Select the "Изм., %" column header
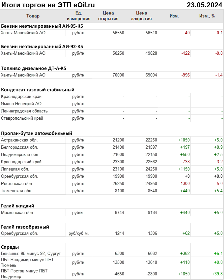Image resolution: width=224 pixels, height=280 pixels. click(207, 16)
